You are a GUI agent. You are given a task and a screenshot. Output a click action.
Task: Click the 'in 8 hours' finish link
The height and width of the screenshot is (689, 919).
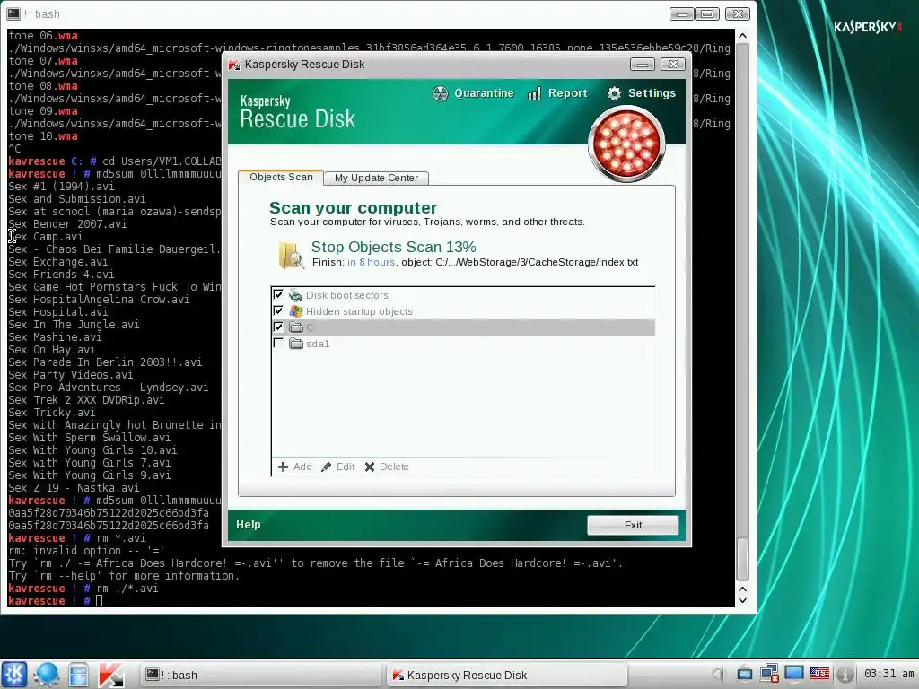click(x=371, y=262)
